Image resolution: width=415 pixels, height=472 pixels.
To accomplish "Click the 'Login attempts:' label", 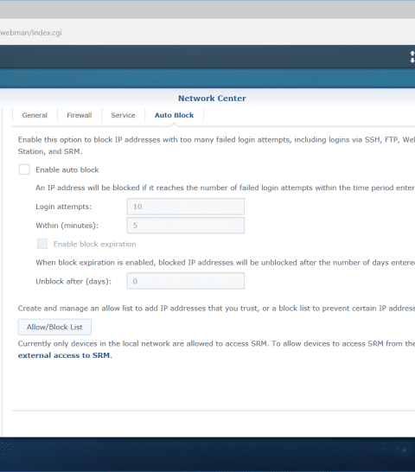I will tap(64, 207).
